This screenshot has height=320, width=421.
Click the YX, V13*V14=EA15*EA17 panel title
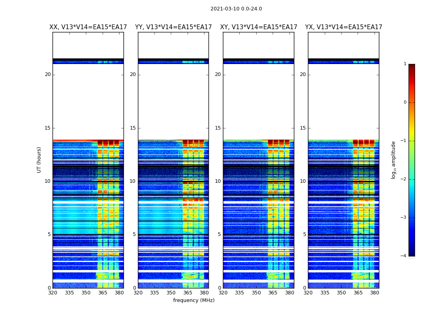344,27
